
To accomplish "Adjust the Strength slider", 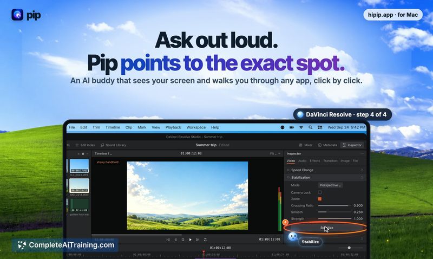I will tap(334, 219).
